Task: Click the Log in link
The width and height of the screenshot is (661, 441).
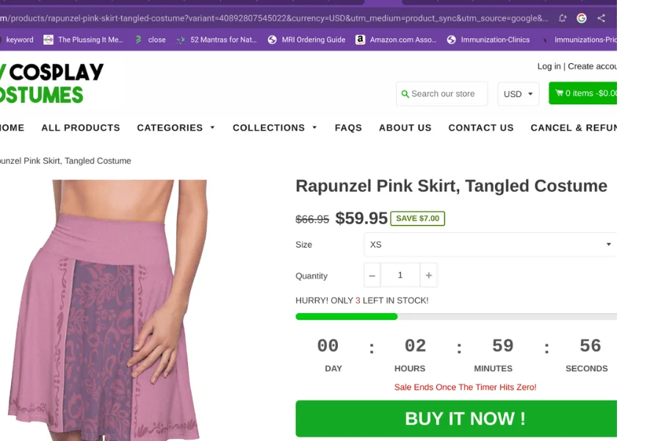Action: [x=549, y=65]
